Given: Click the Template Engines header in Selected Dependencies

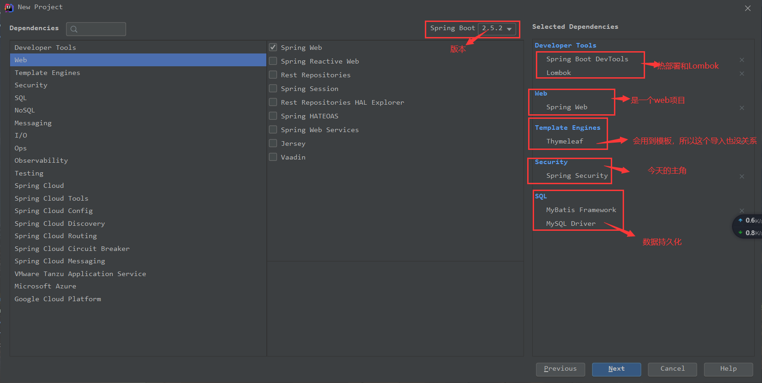Looking at the screenshot, I should 567,128.
